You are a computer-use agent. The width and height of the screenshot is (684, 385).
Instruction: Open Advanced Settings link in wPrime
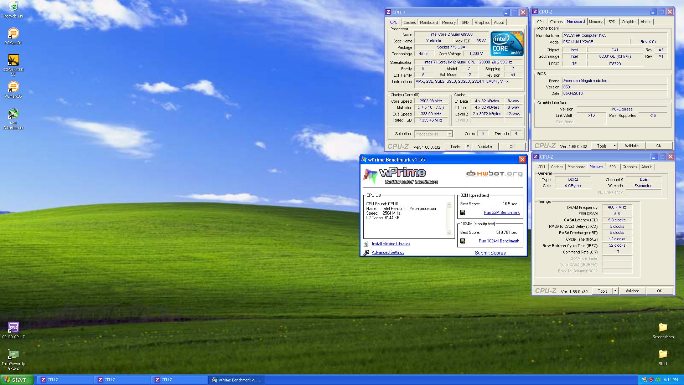tap(388, 252)
